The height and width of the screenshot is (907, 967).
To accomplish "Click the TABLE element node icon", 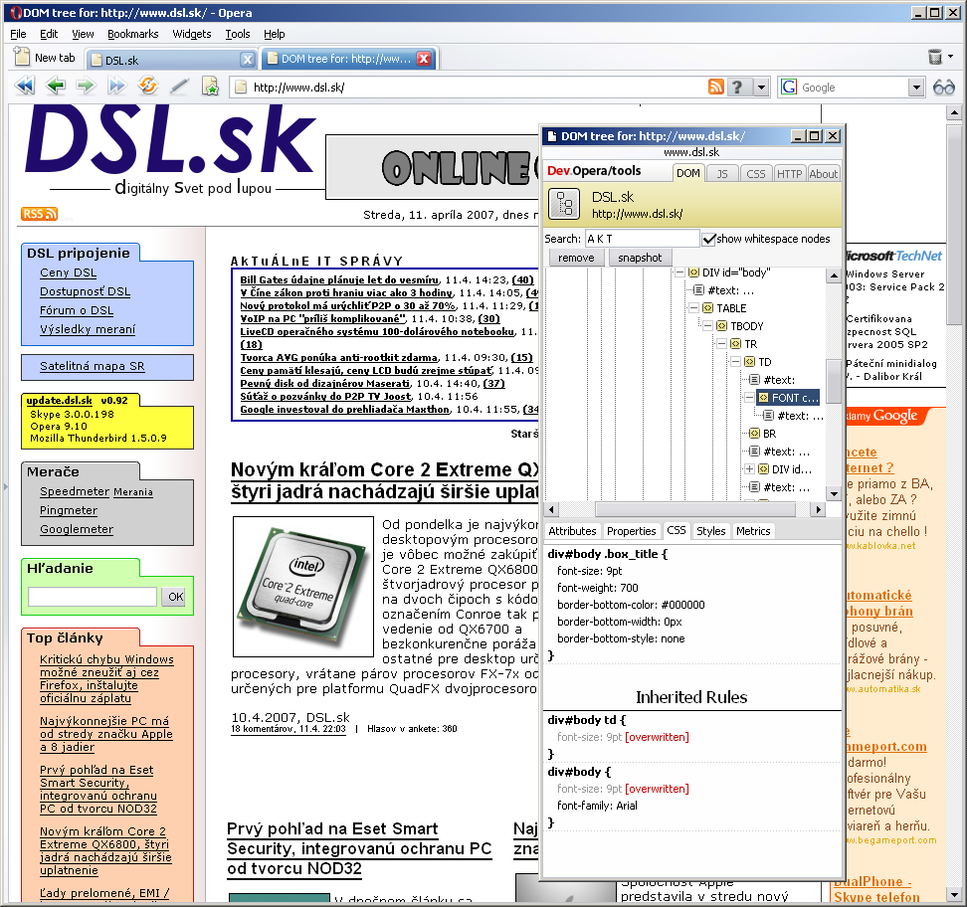I will (707, 308).
